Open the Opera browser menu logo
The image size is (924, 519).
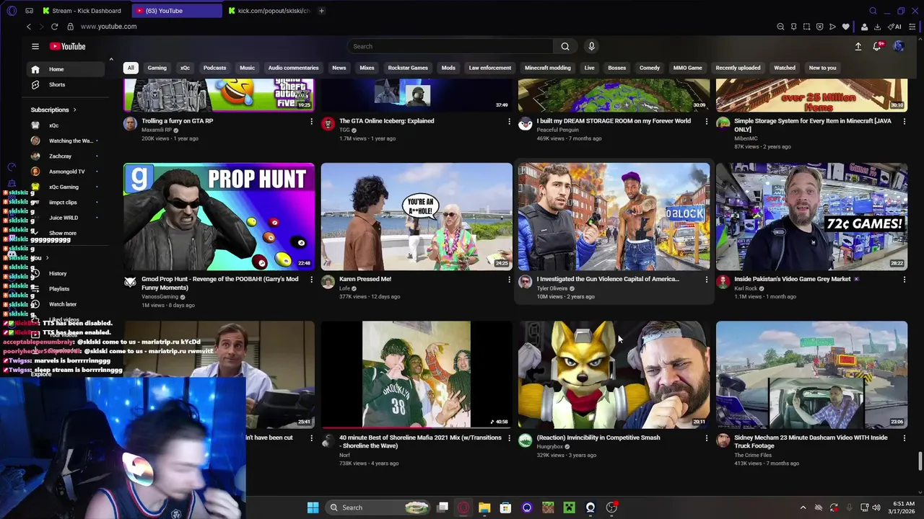[x=11, y=11]
